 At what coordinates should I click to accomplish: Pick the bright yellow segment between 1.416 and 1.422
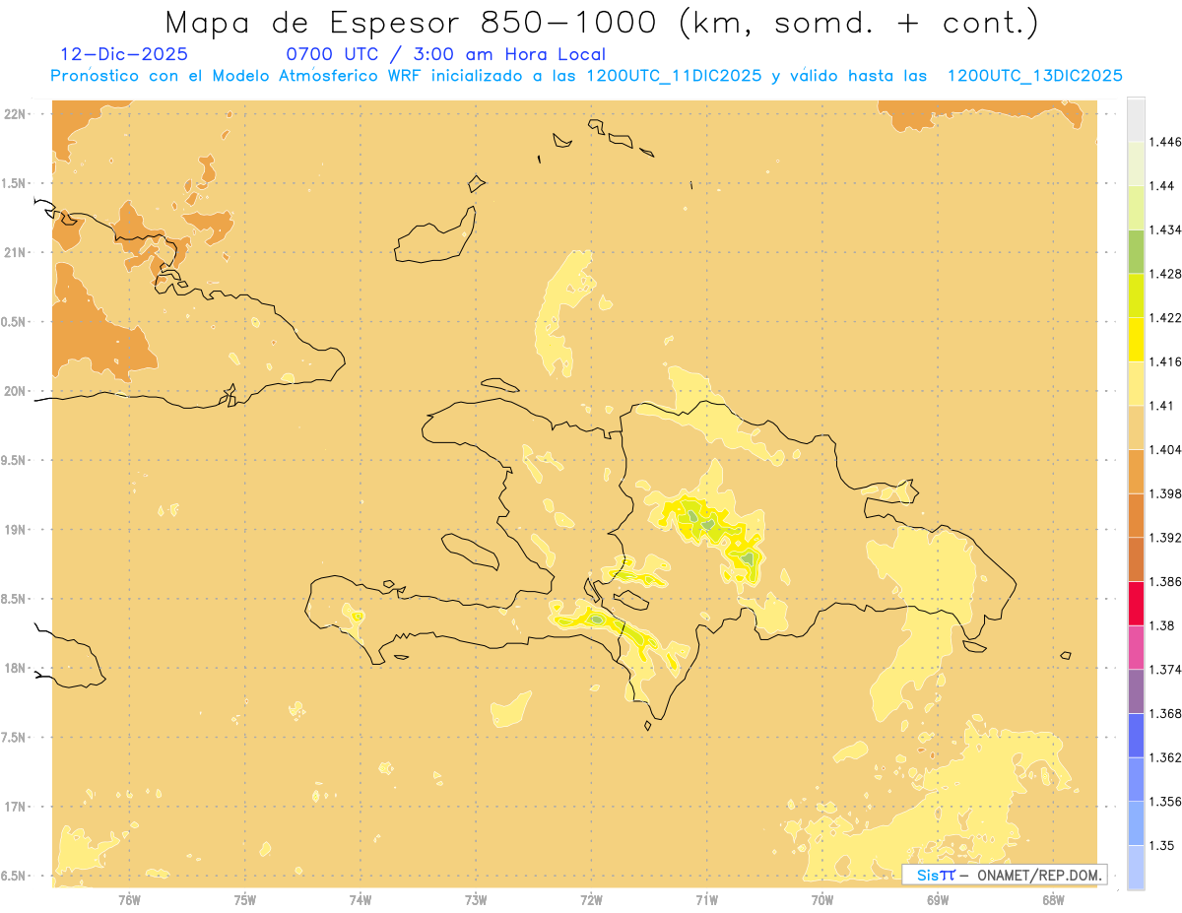click(1136, 340)
